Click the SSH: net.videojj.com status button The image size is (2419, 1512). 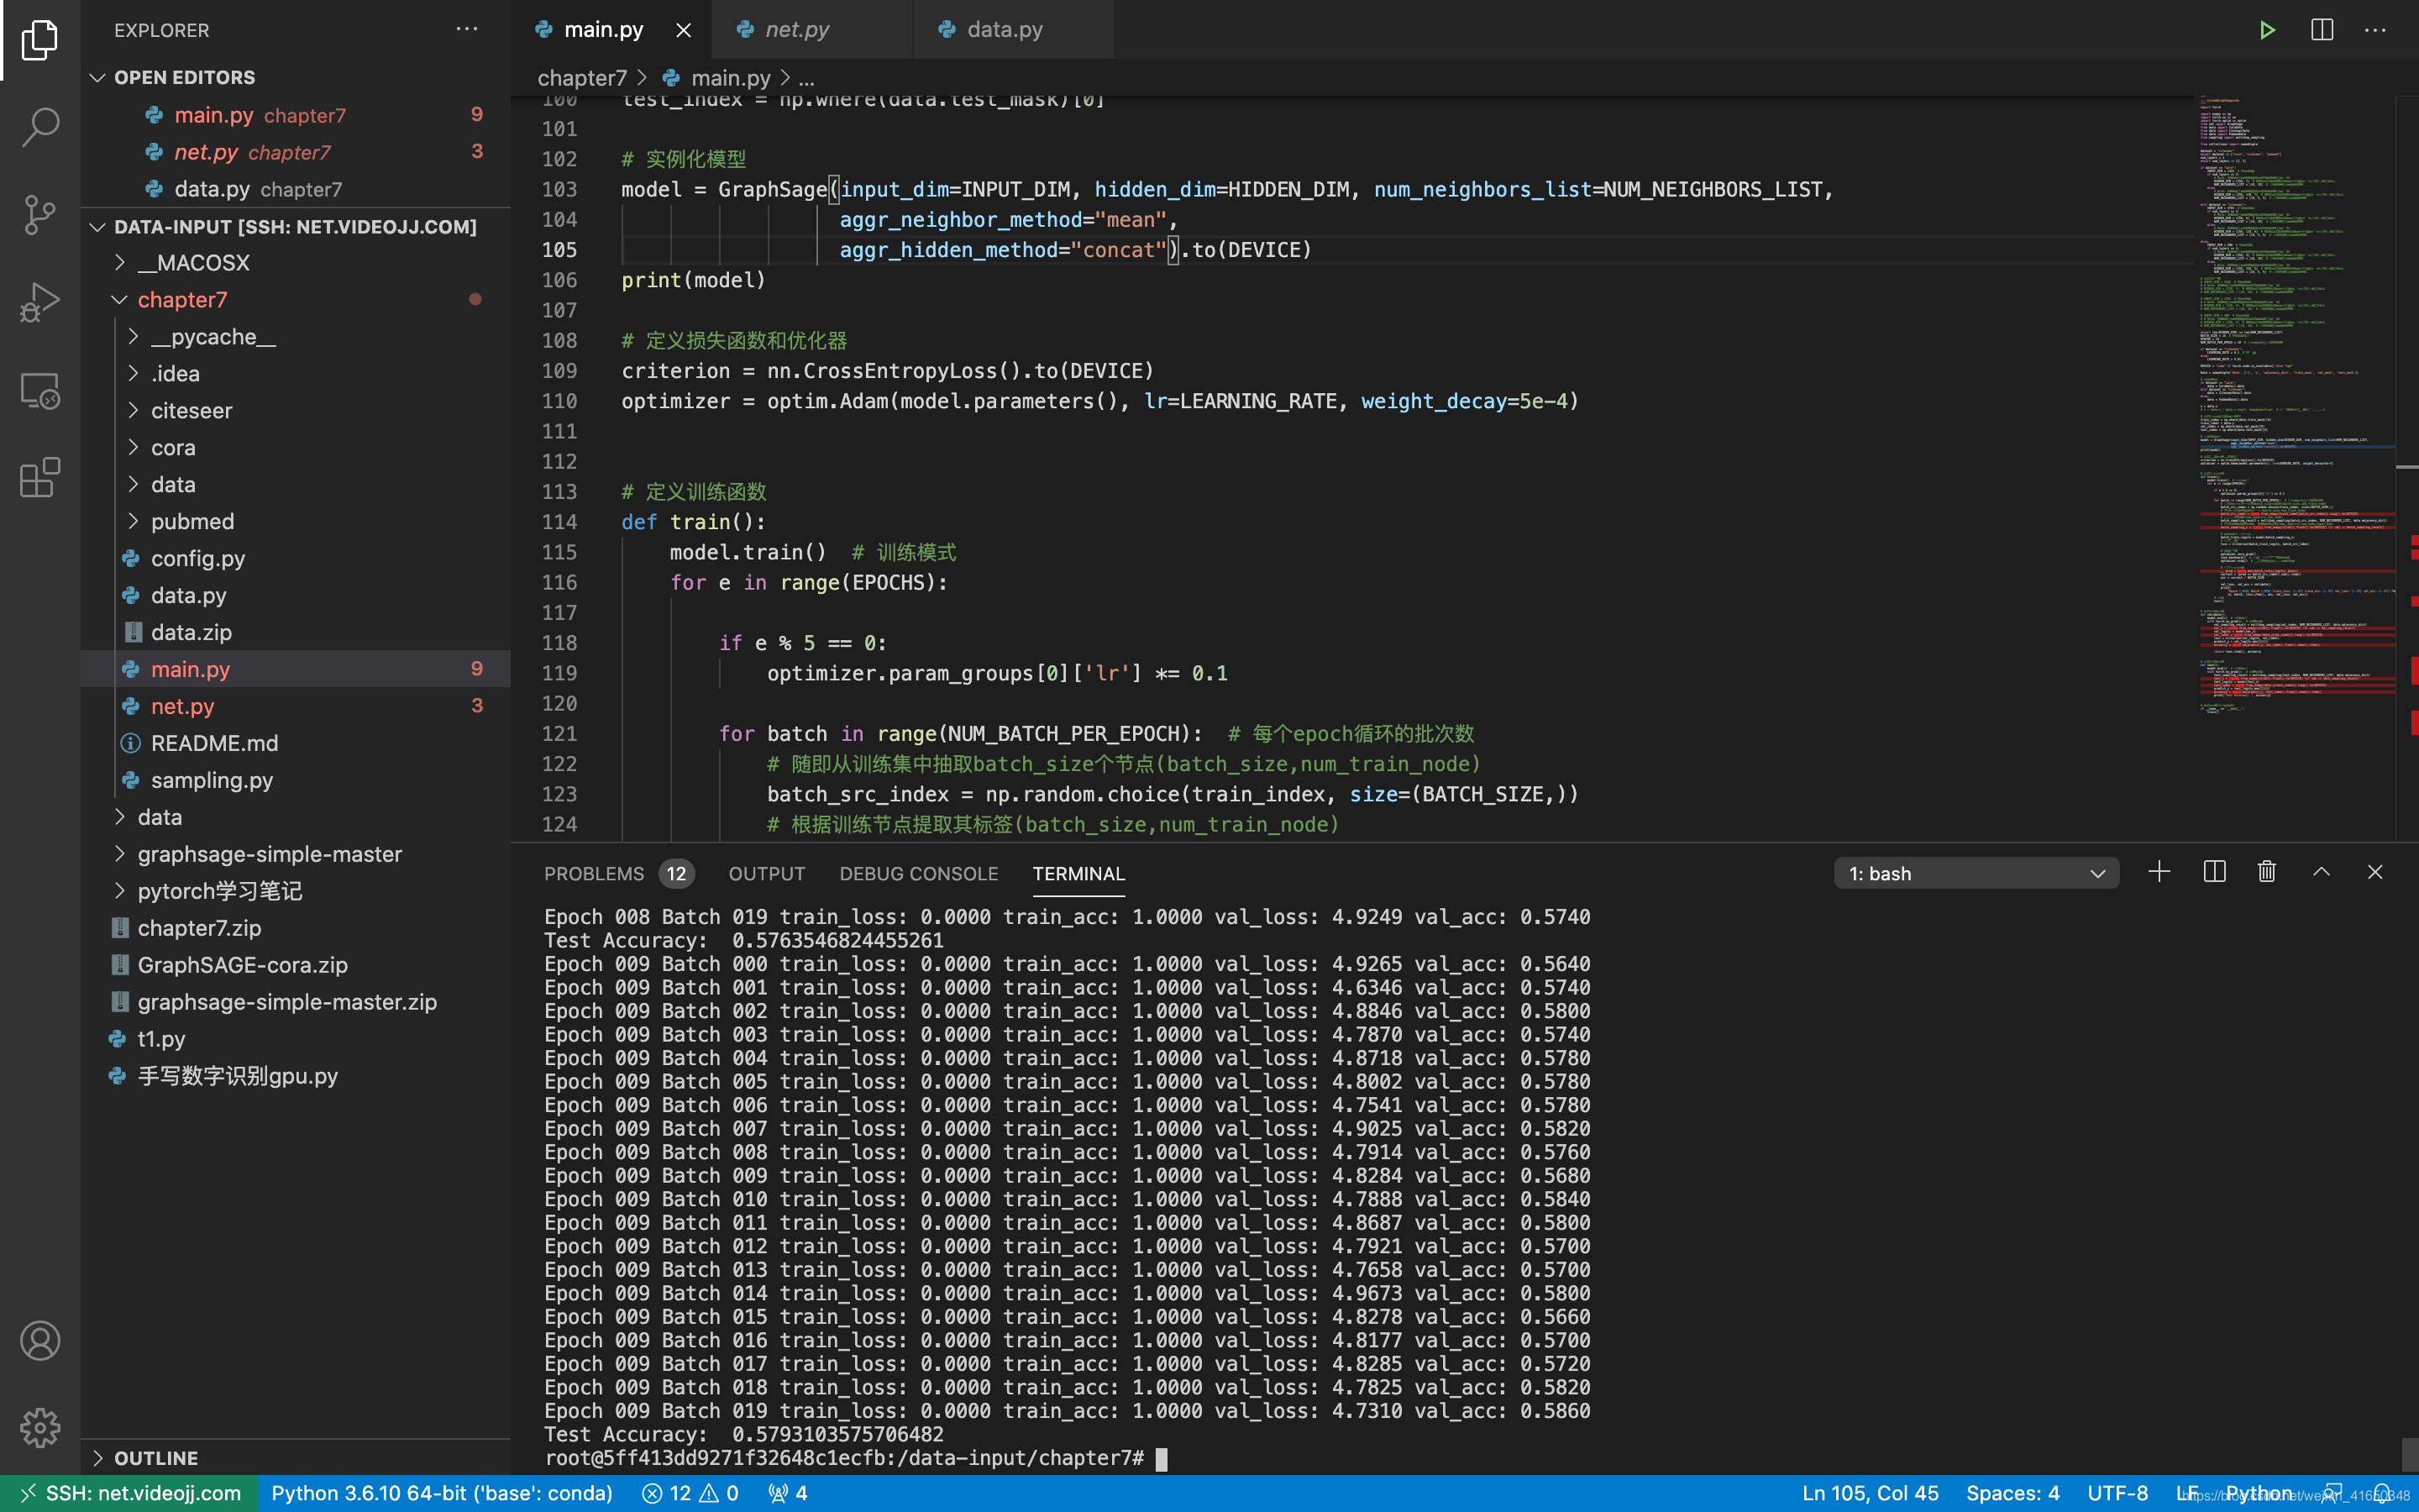[x=131, y=1493]
